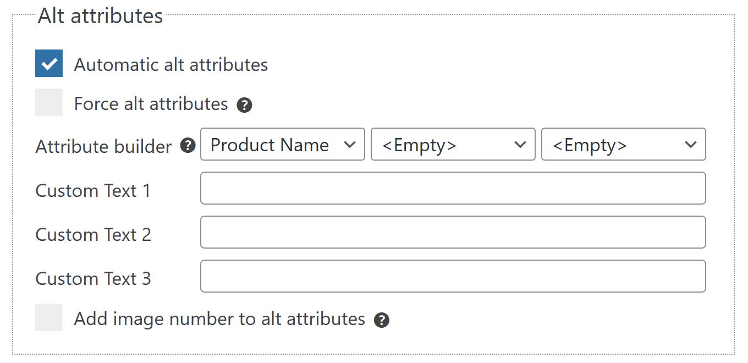Click the Alt attributes section heading

pos(101,16)
